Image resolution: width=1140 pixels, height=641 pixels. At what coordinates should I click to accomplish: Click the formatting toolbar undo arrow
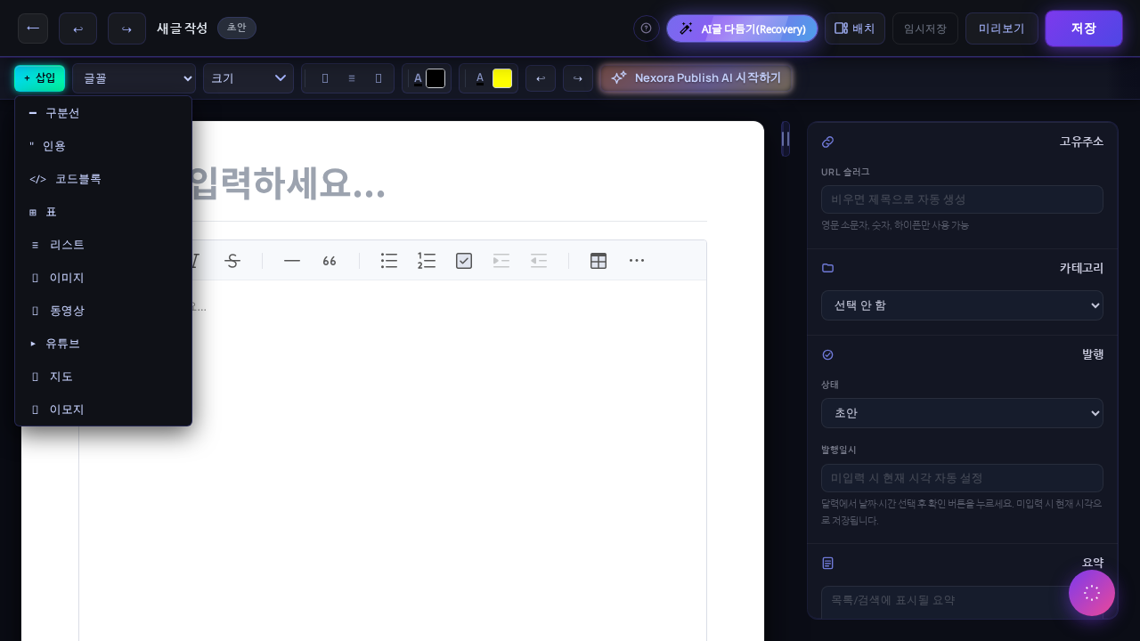[x=541, y=78]
